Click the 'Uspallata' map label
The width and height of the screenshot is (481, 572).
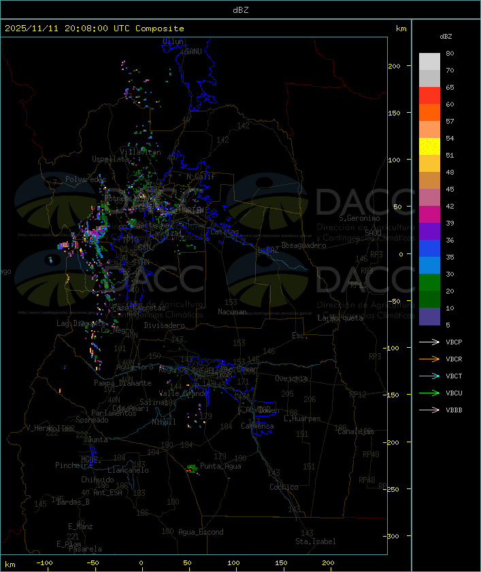pos(110,159)
